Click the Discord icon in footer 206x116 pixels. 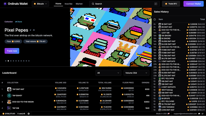point(199,114)
